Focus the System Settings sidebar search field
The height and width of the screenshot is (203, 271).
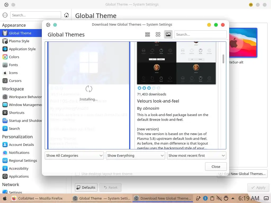pos(36,15)
